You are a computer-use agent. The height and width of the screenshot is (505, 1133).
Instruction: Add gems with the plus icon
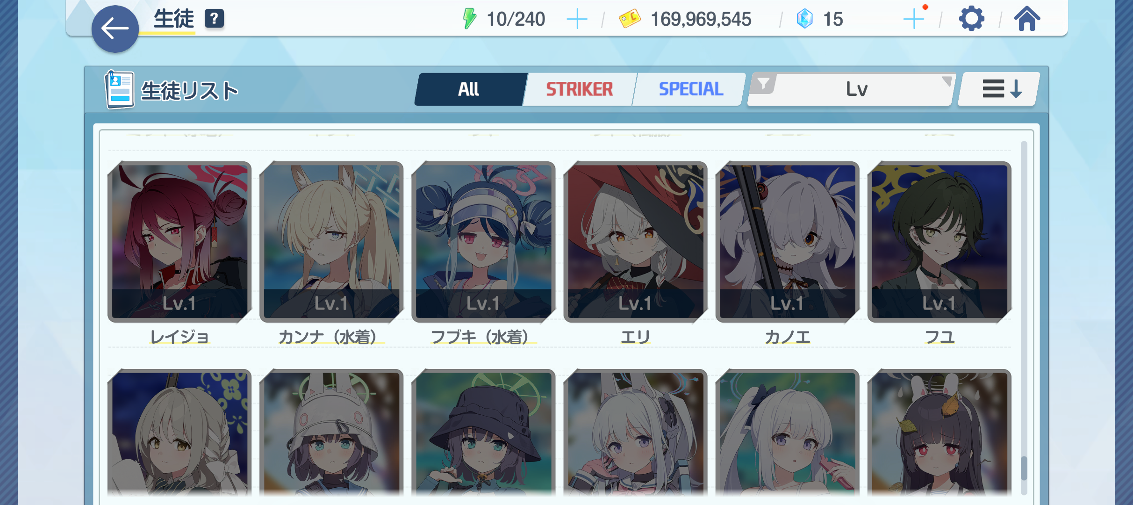click(914, 19)
